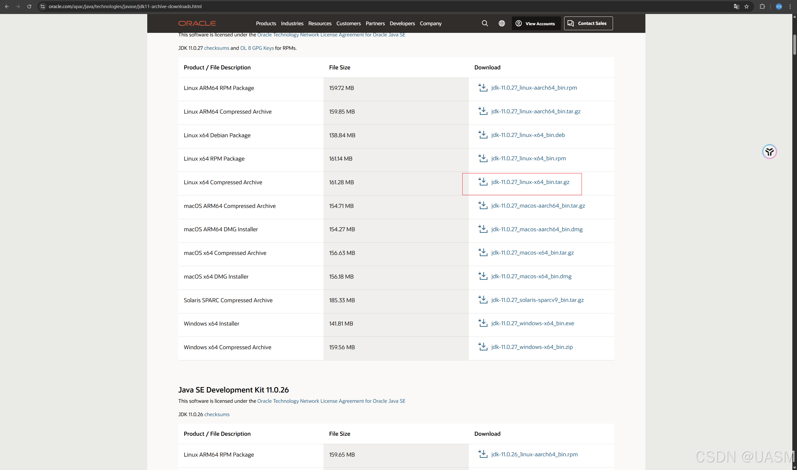Viewport: 797px width, 470px height.
Task: Click the Contact Sales button
Action: pos(588,23)
